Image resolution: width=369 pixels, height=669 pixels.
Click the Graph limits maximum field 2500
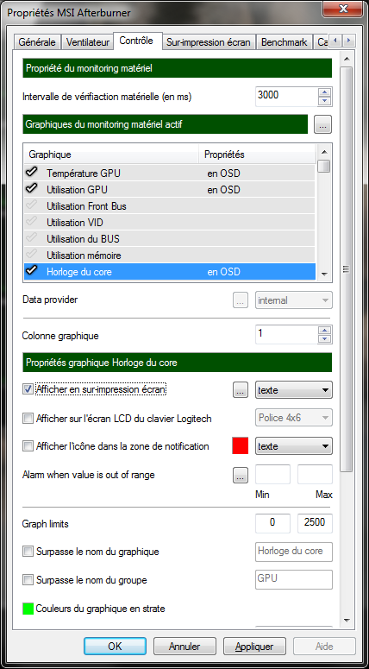coord(315,523)
